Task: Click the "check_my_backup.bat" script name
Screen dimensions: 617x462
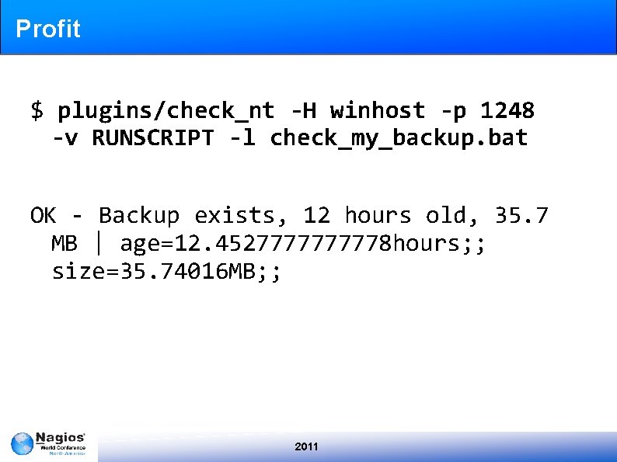Action: (x=399, y=138)
